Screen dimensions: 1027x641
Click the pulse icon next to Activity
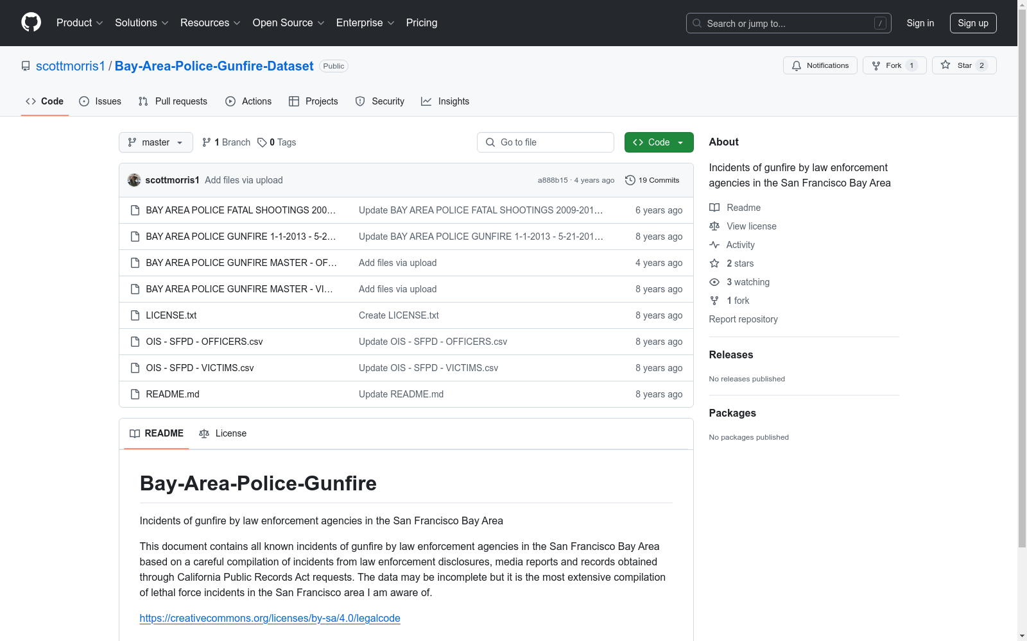pos(714,245)
